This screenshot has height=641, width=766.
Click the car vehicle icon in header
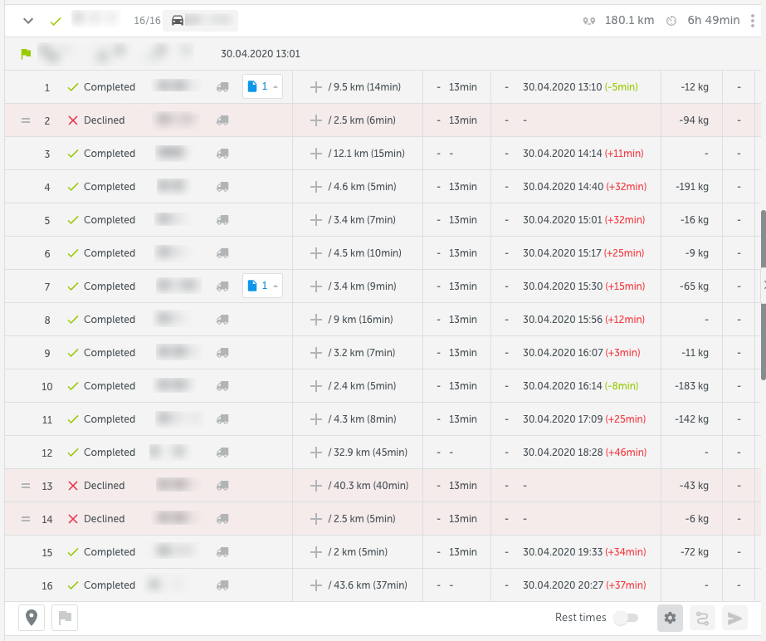pyautogui.click(x=178, y=20)
